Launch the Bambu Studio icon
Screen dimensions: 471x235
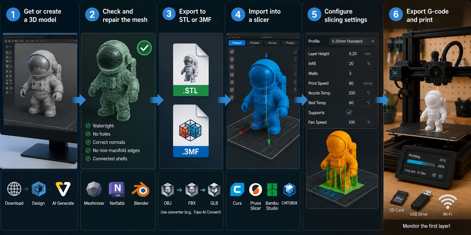tap(272, 189)
